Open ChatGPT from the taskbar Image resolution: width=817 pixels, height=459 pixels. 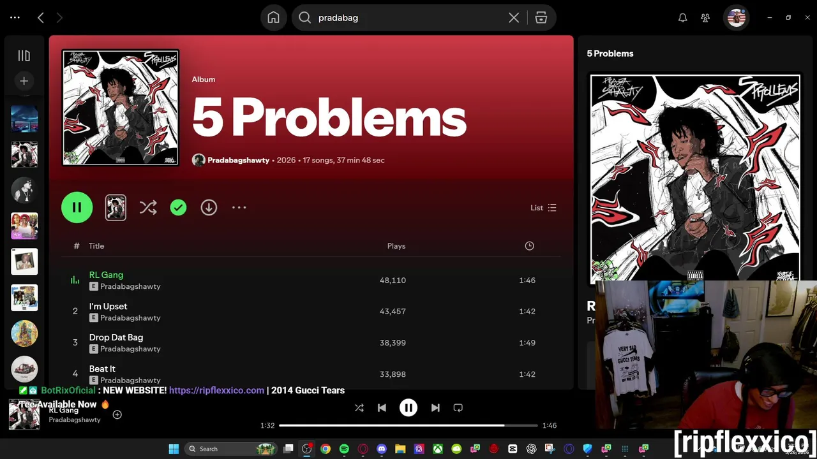pyautogui.click(x=531, y=449)
